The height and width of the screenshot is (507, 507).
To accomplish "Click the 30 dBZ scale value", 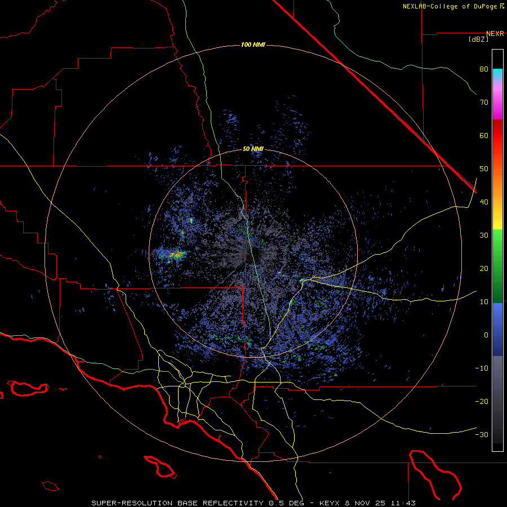I will (484, 235).
